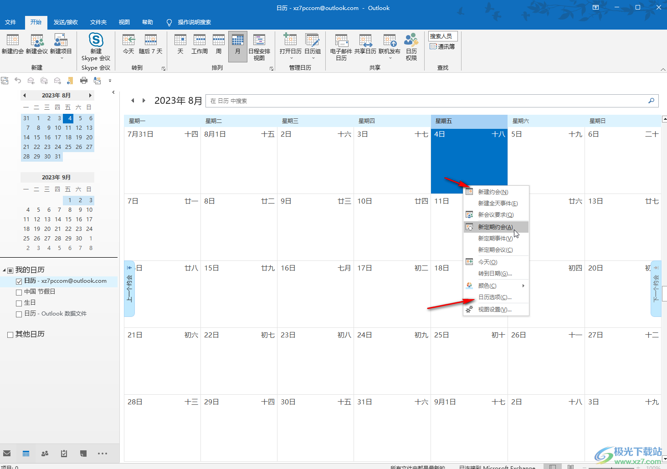667x469 pixels.
Task: Open Tasks from the bottom navigation bar
Action: click(64, 454)
